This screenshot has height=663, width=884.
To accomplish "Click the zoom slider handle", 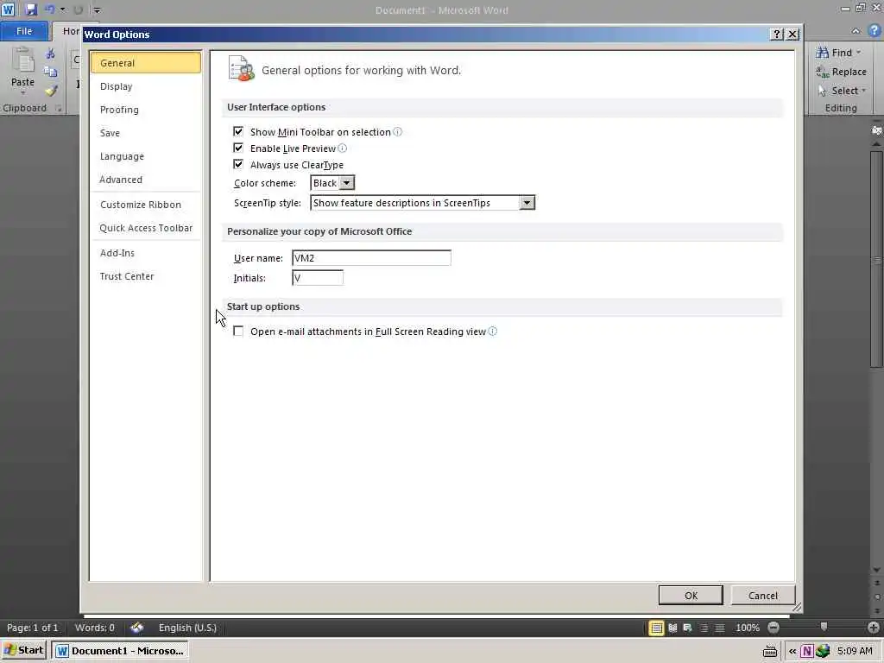I will point(824,627).
